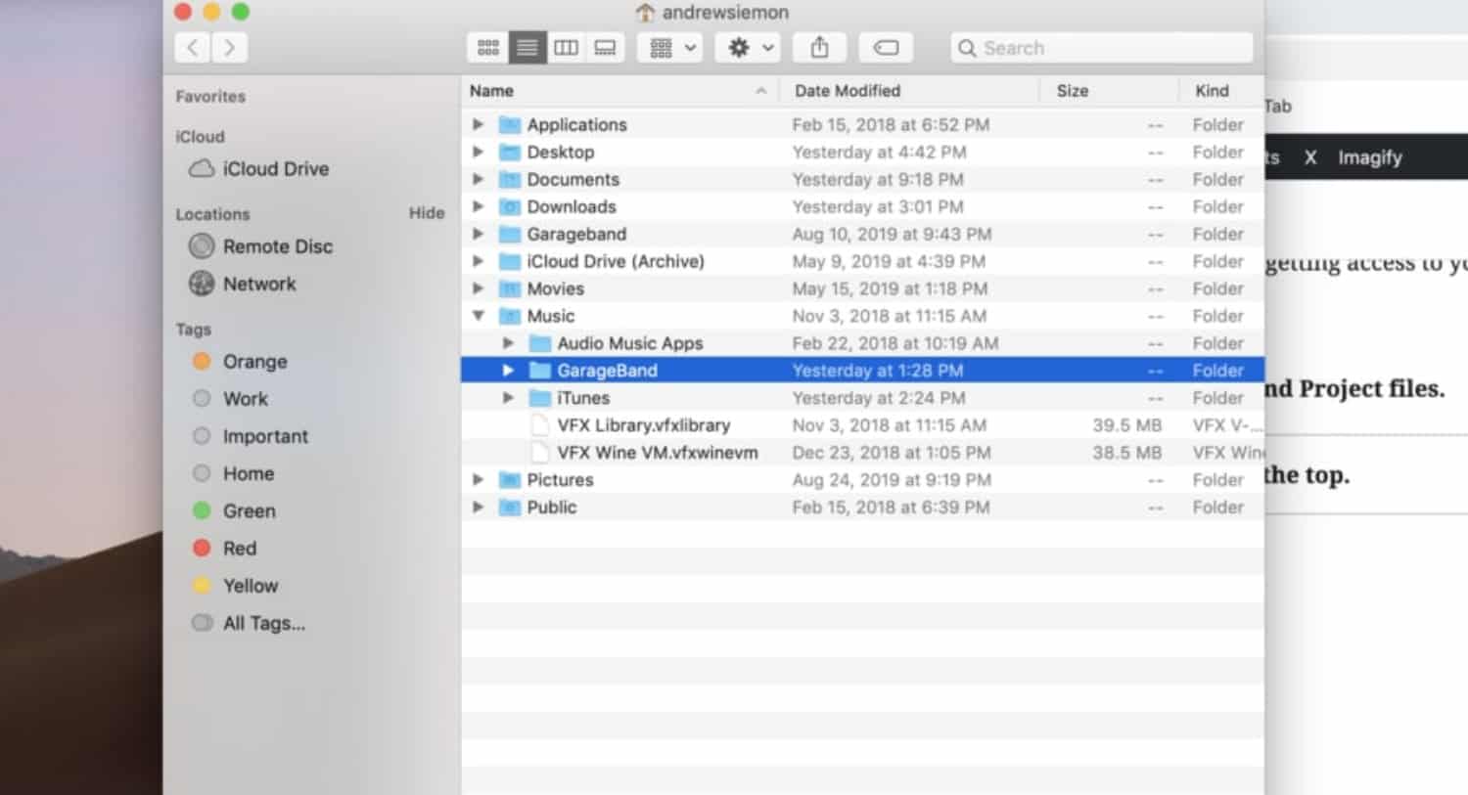The height and width of the screenshot is (795, 1468).
Task: Select the Red tag in sidebar
Action: click(x=239, y=549)
